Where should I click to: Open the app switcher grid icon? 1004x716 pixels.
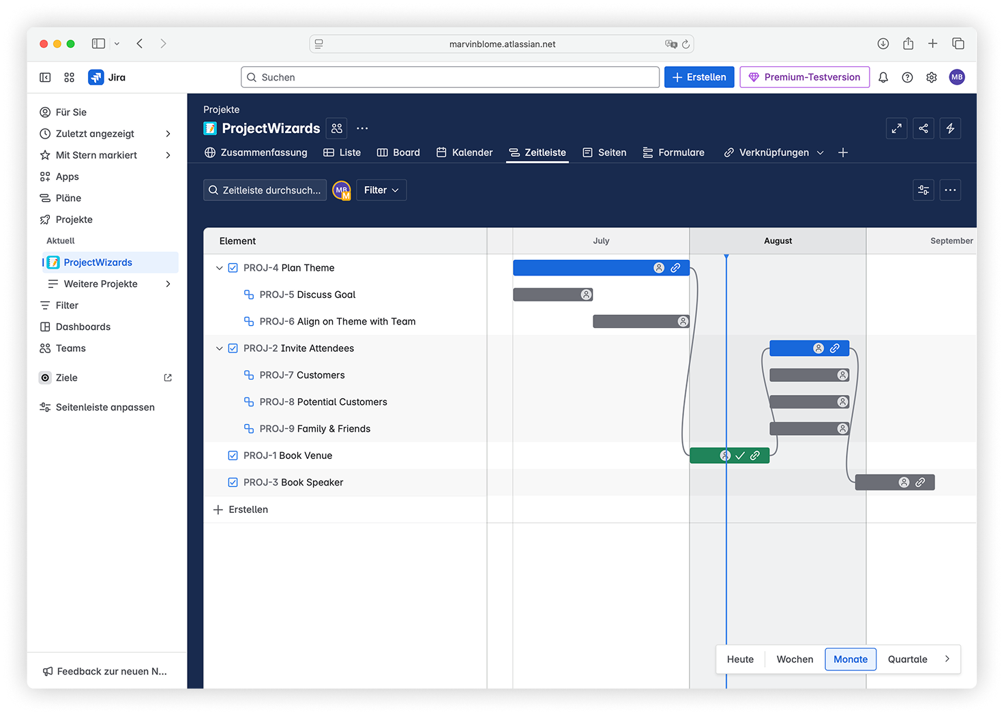point(69,77)
